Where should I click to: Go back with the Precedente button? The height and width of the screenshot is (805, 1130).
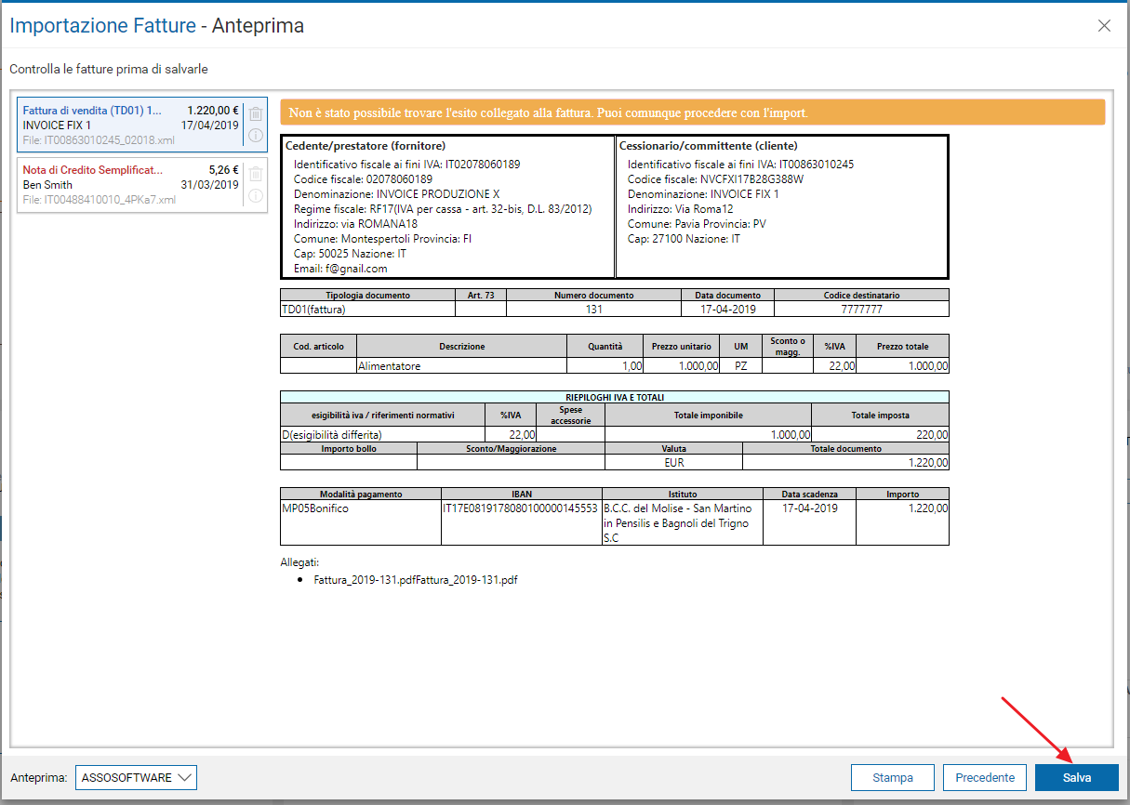(x=985, y=777)
